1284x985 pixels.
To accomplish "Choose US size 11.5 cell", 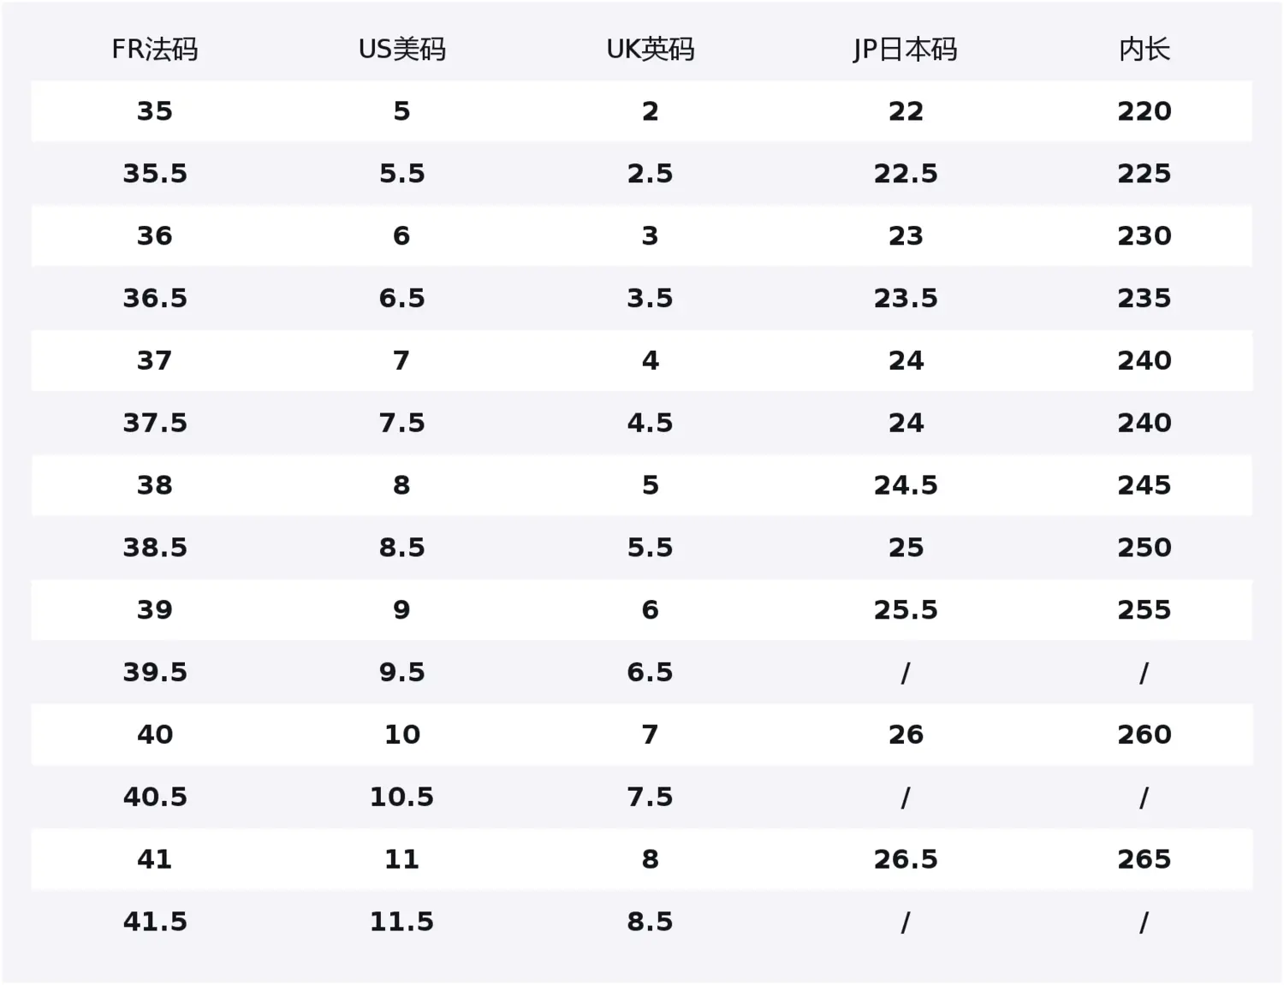I will [402, 922].
